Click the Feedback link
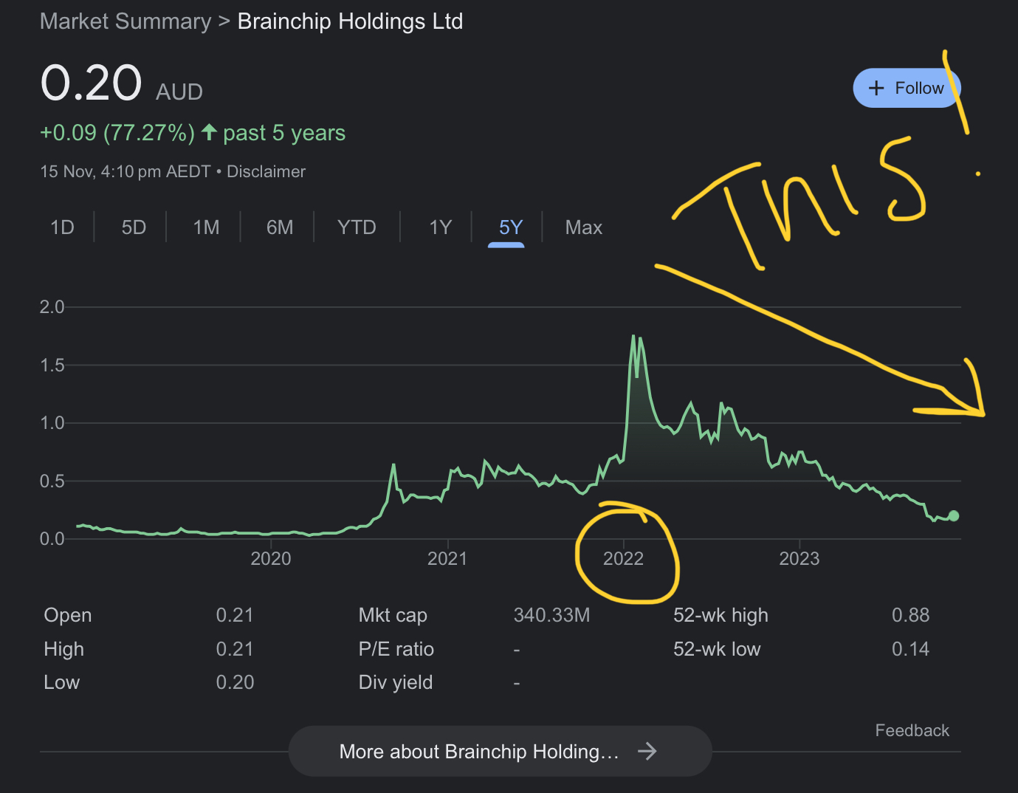Viewport: 1018px width, 793px height. point(912,730)
